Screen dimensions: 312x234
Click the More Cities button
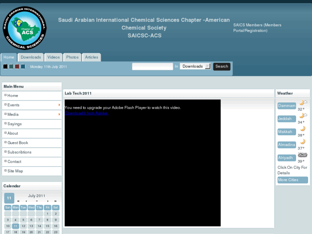pyautogui.click(x=293, y=180)
